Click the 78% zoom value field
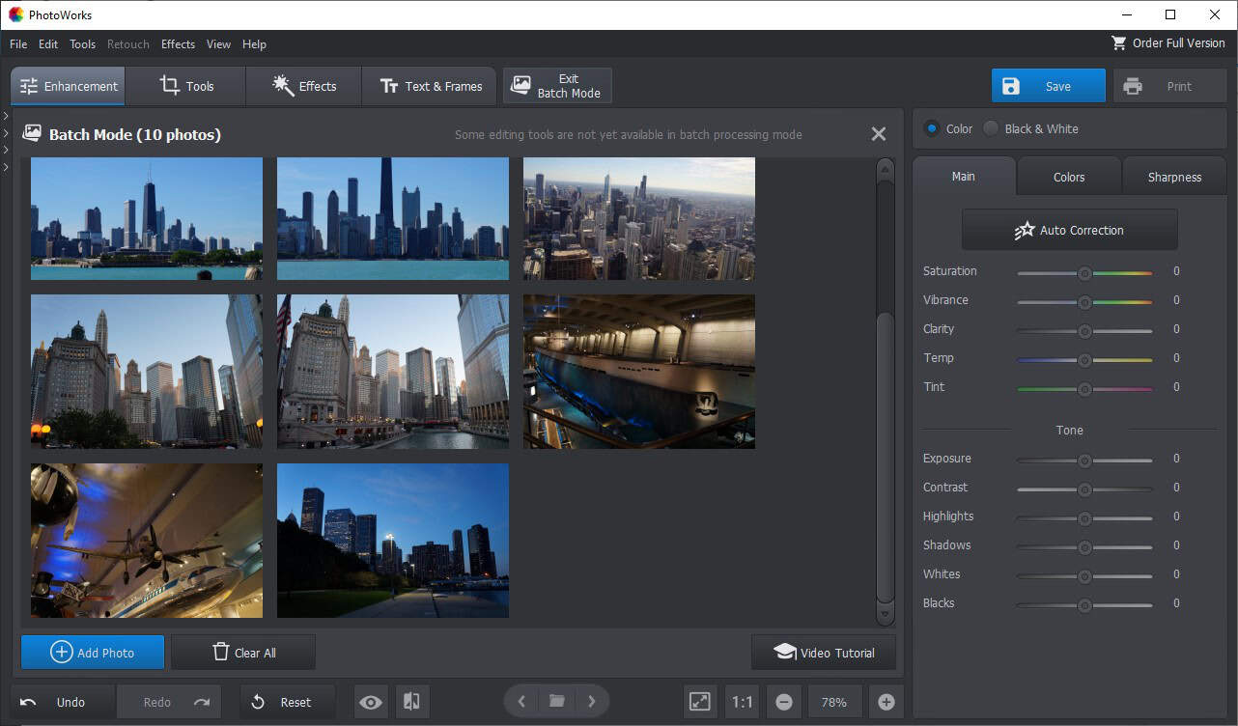 (x=834, y=702)
